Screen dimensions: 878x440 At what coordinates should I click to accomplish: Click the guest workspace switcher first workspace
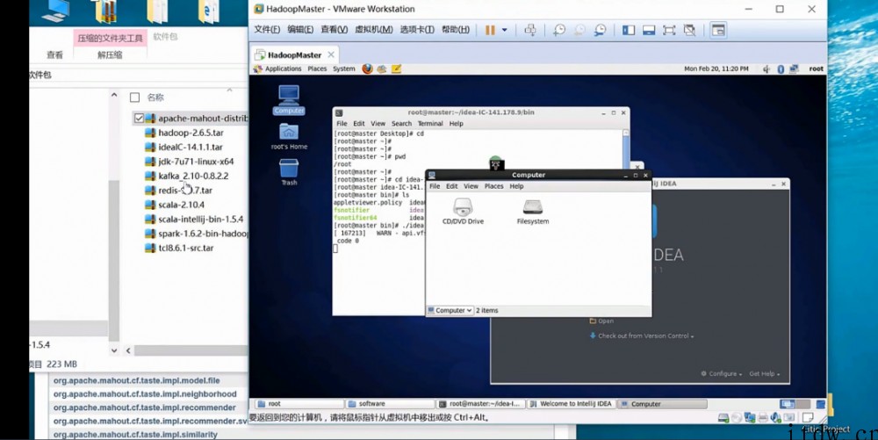[788, 404]
